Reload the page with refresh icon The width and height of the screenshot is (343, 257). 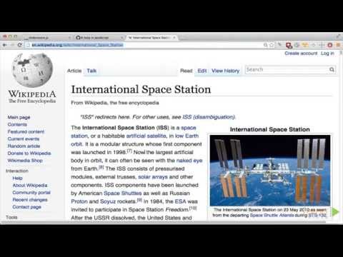[20, 45]
